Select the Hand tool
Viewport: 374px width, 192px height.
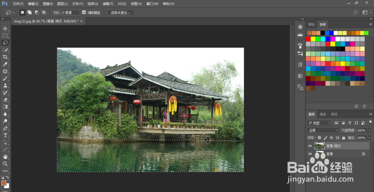coord(5,157)
